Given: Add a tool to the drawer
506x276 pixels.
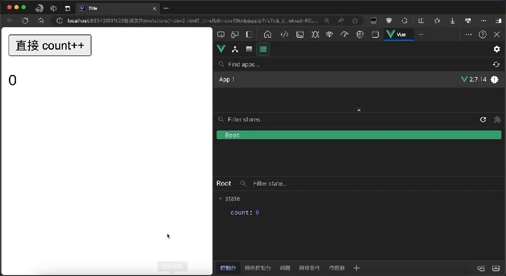Looking at the screenshot, I should pos(356,268).
